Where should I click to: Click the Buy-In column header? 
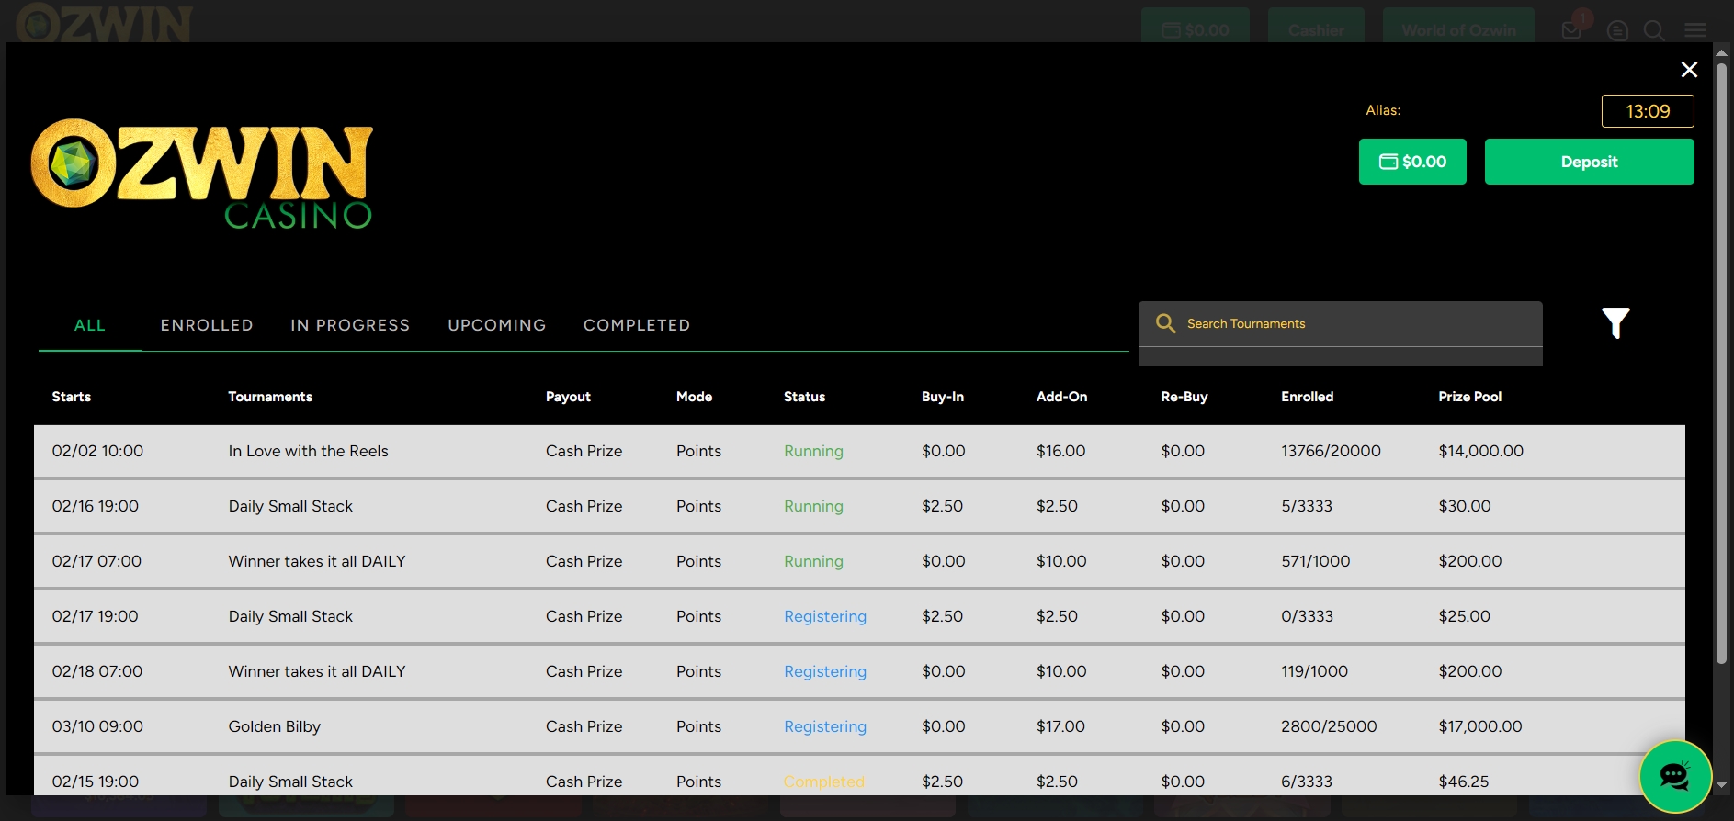943,397
